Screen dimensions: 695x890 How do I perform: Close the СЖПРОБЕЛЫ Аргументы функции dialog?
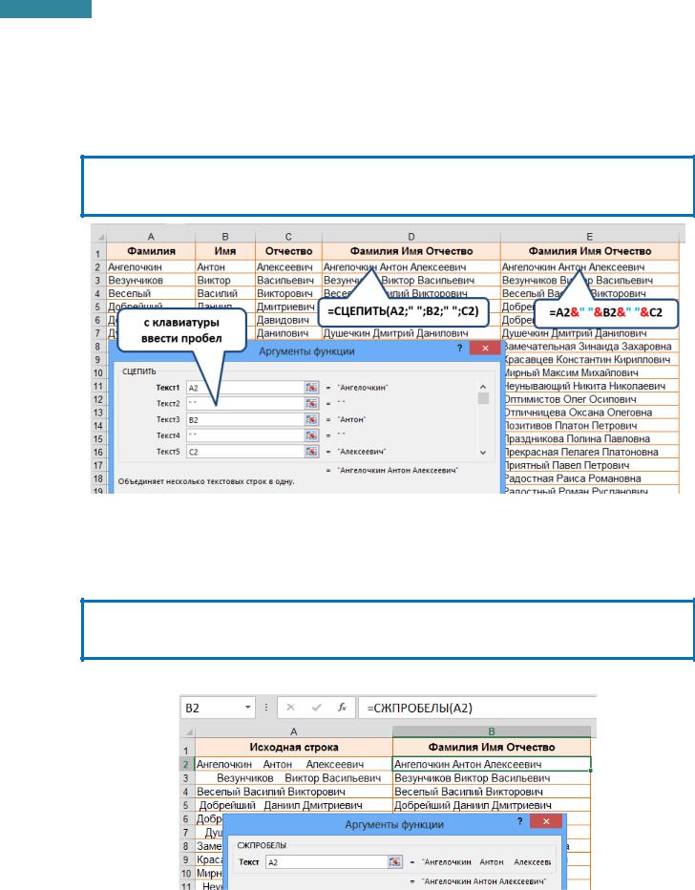pyautogui.click(x=546, y=820)
